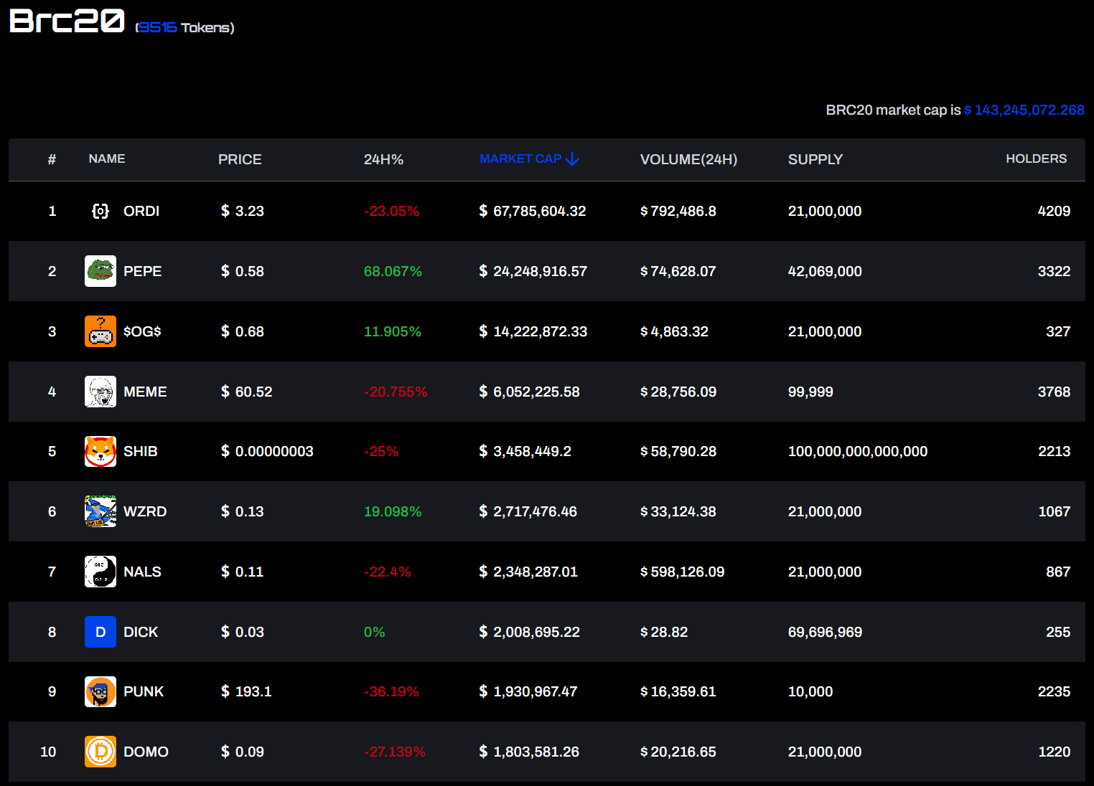The image size is (1094, 786).
Task: Click the SUPPLY column header
Action: (x=815, y=159)
